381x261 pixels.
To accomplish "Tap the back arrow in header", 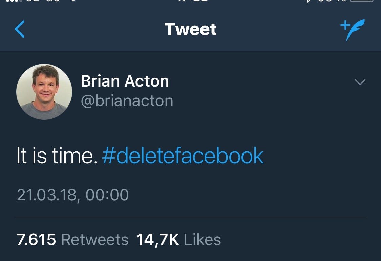I will coord(20,29).
